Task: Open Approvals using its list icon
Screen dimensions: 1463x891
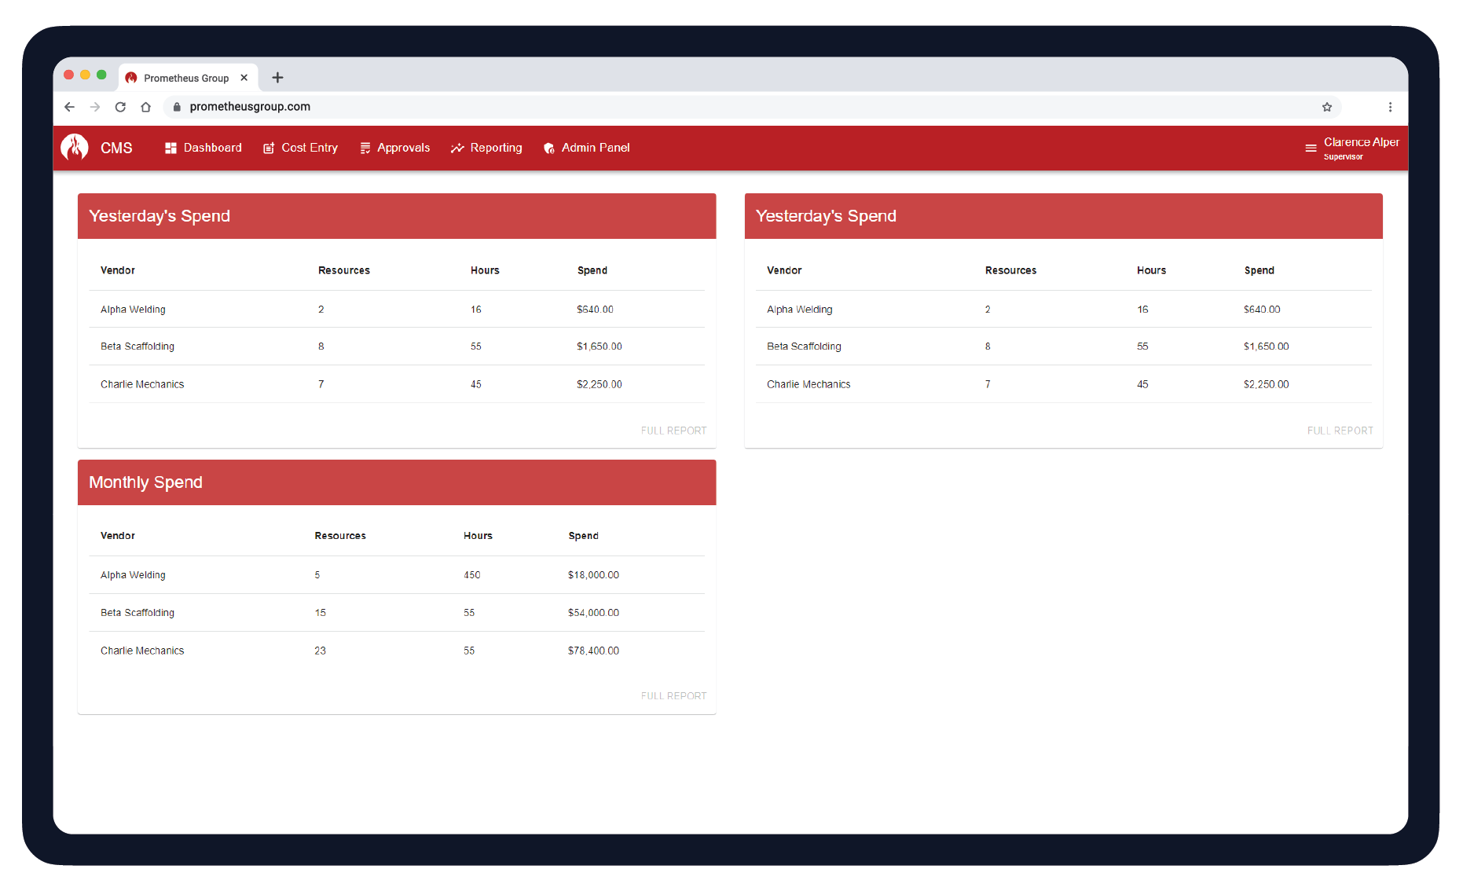Action: coord(365,148)
